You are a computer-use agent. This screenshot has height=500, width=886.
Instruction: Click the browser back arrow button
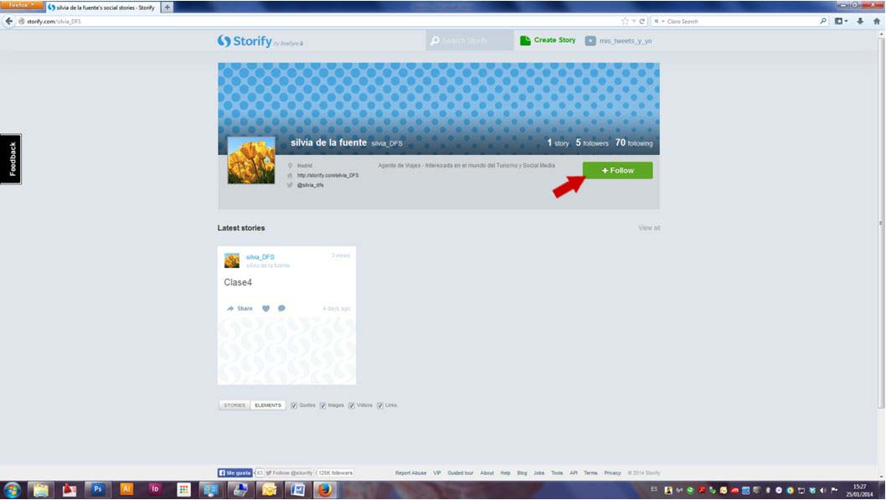(9, 21)
